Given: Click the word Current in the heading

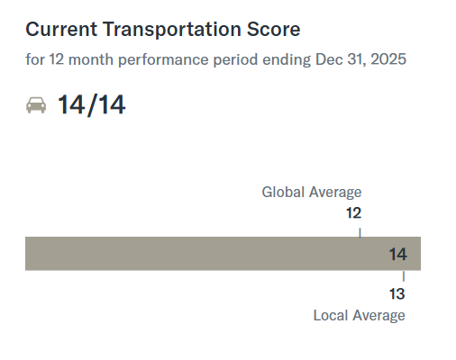Looking at the screenshot, I should (61, 29).
